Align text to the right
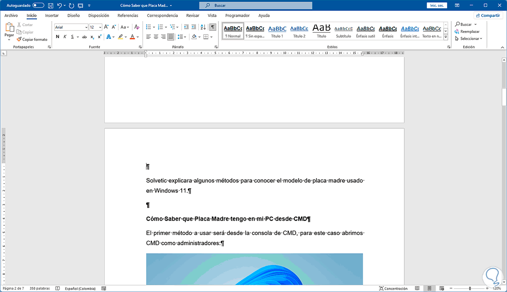The height and width of the screenshot is (292, 507). tap(163, 37)
